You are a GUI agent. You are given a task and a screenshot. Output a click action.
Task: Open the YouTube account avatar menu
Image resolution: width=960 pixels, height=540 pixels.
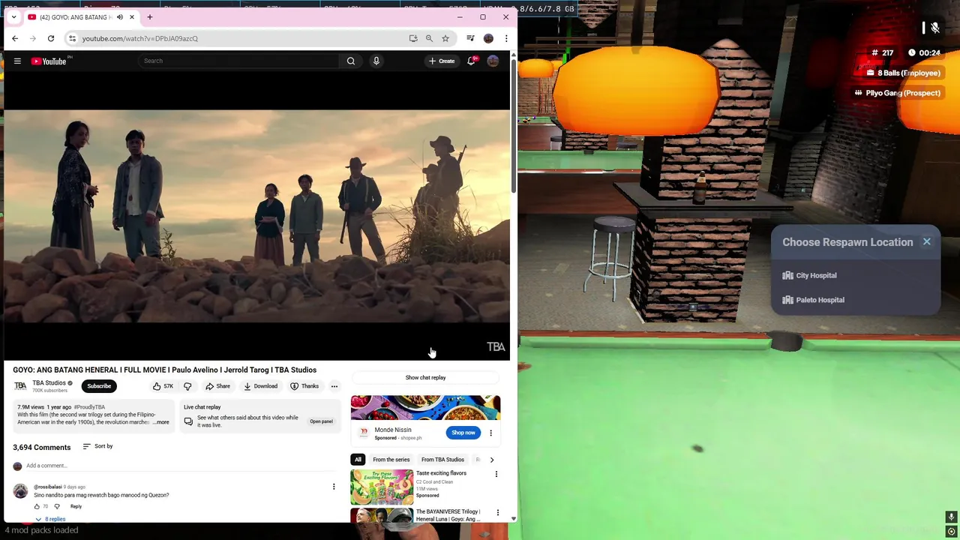(x=493, y=61)
